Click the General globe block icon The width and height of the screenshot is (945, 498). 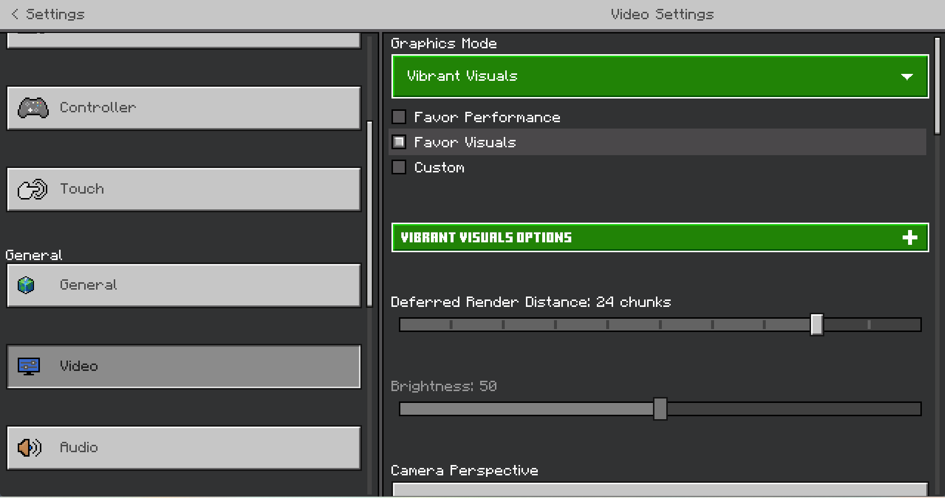tap(26, 285)
